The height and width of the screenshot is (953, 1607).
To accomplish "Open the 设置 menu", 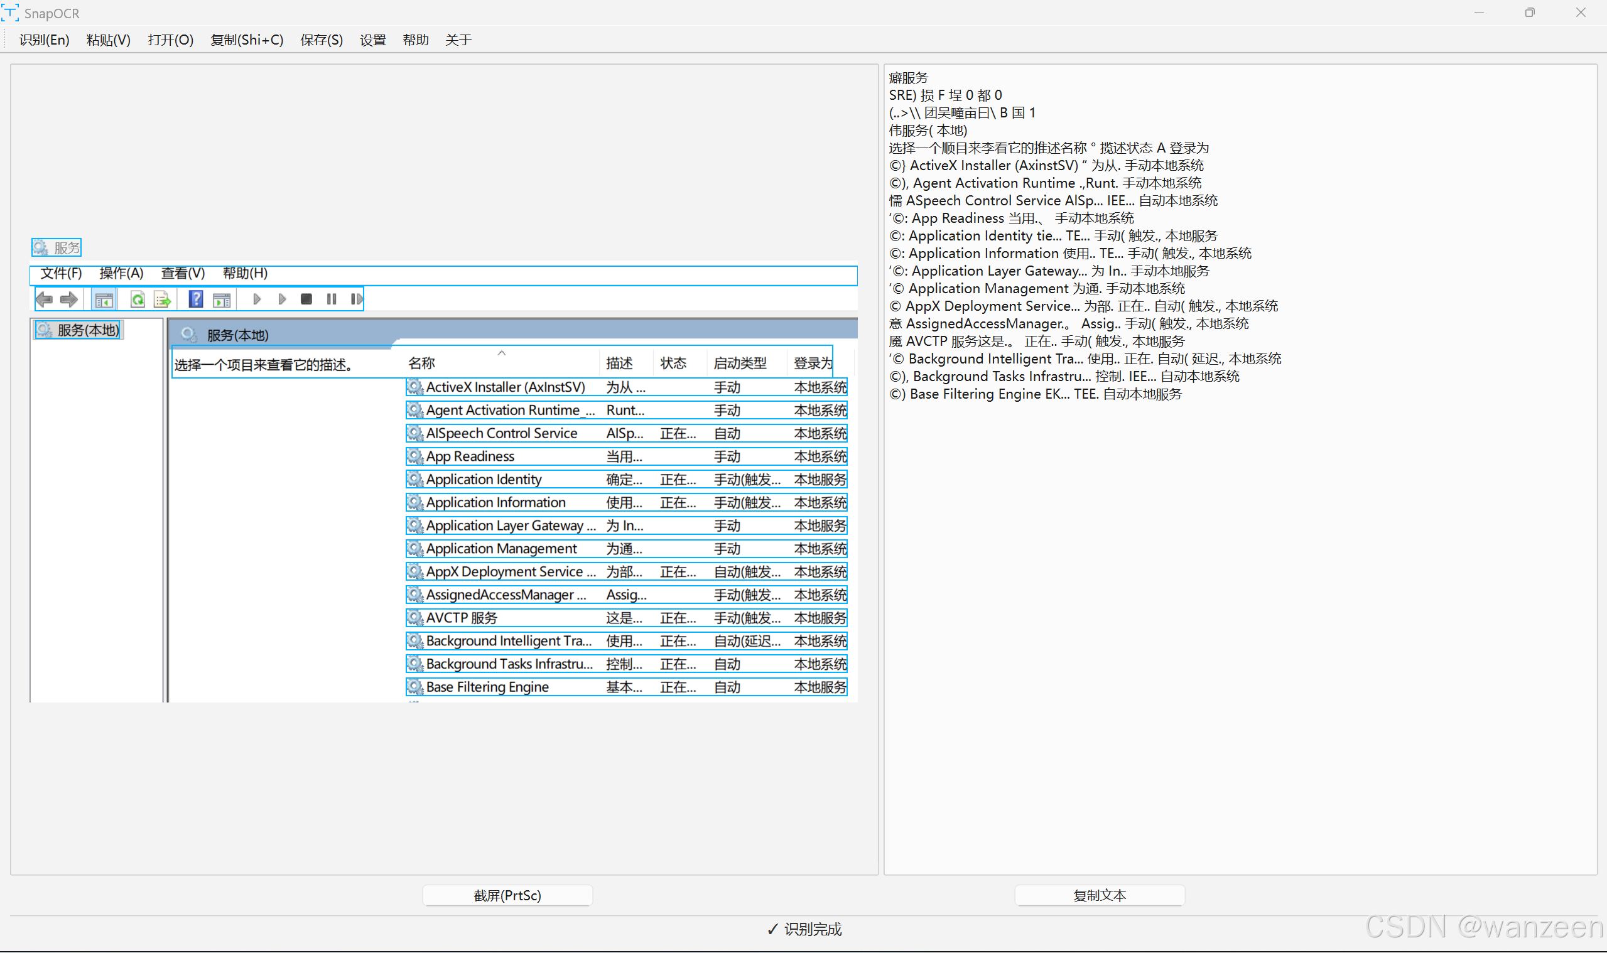I will (x=372, y=40).
